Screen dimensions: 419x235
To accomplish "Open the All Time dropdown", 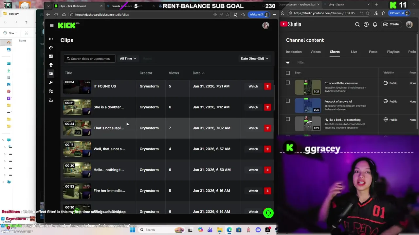I will click(128, 58).
